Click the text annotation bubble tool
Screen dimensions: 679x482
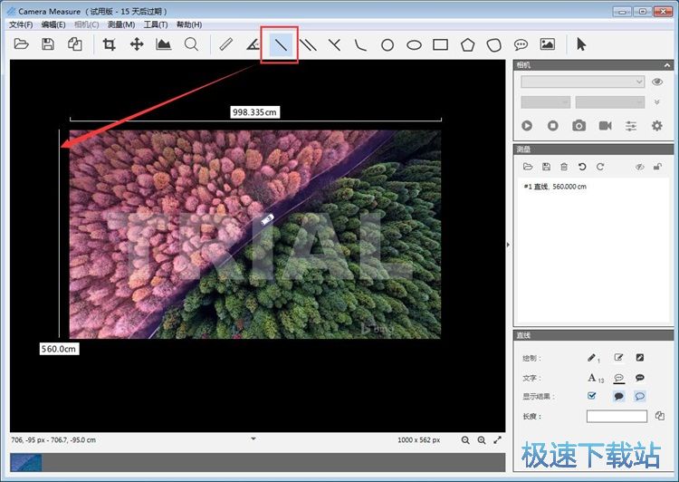click(x=521, y=44)
